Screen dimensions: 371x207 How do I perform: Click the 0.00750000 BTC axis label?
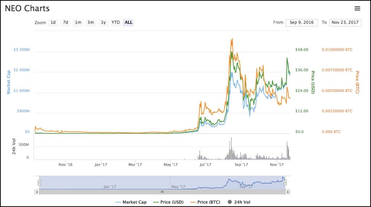[x=337, y=70]
